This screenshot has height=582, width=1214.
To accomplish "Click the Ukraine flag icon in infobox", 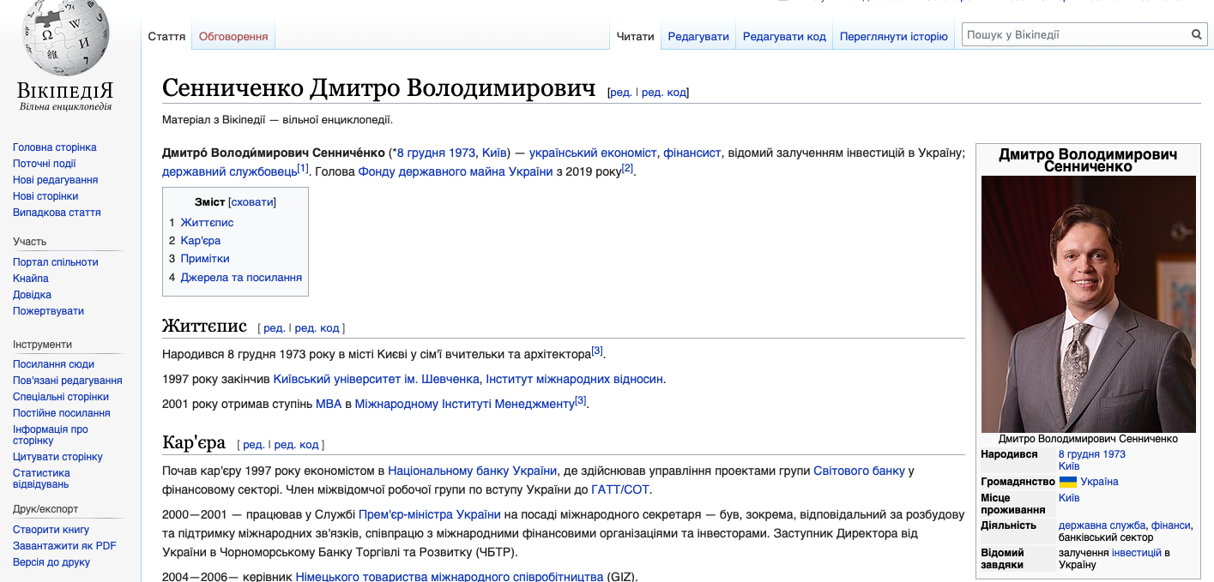I will click(1067, 482).
